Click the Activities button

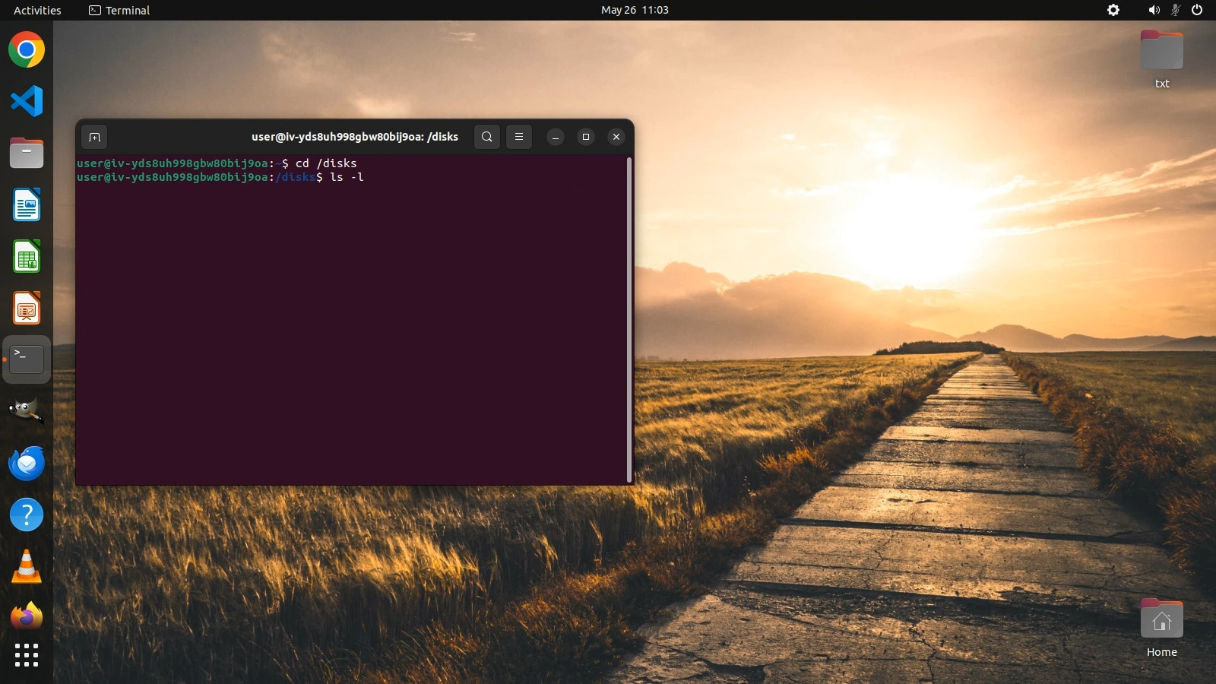37,10
